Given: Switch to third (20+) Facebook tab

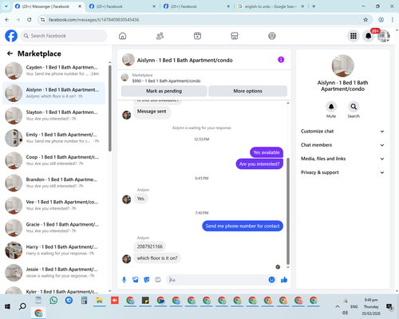Looking at the screenshot, I should (196, 6).
